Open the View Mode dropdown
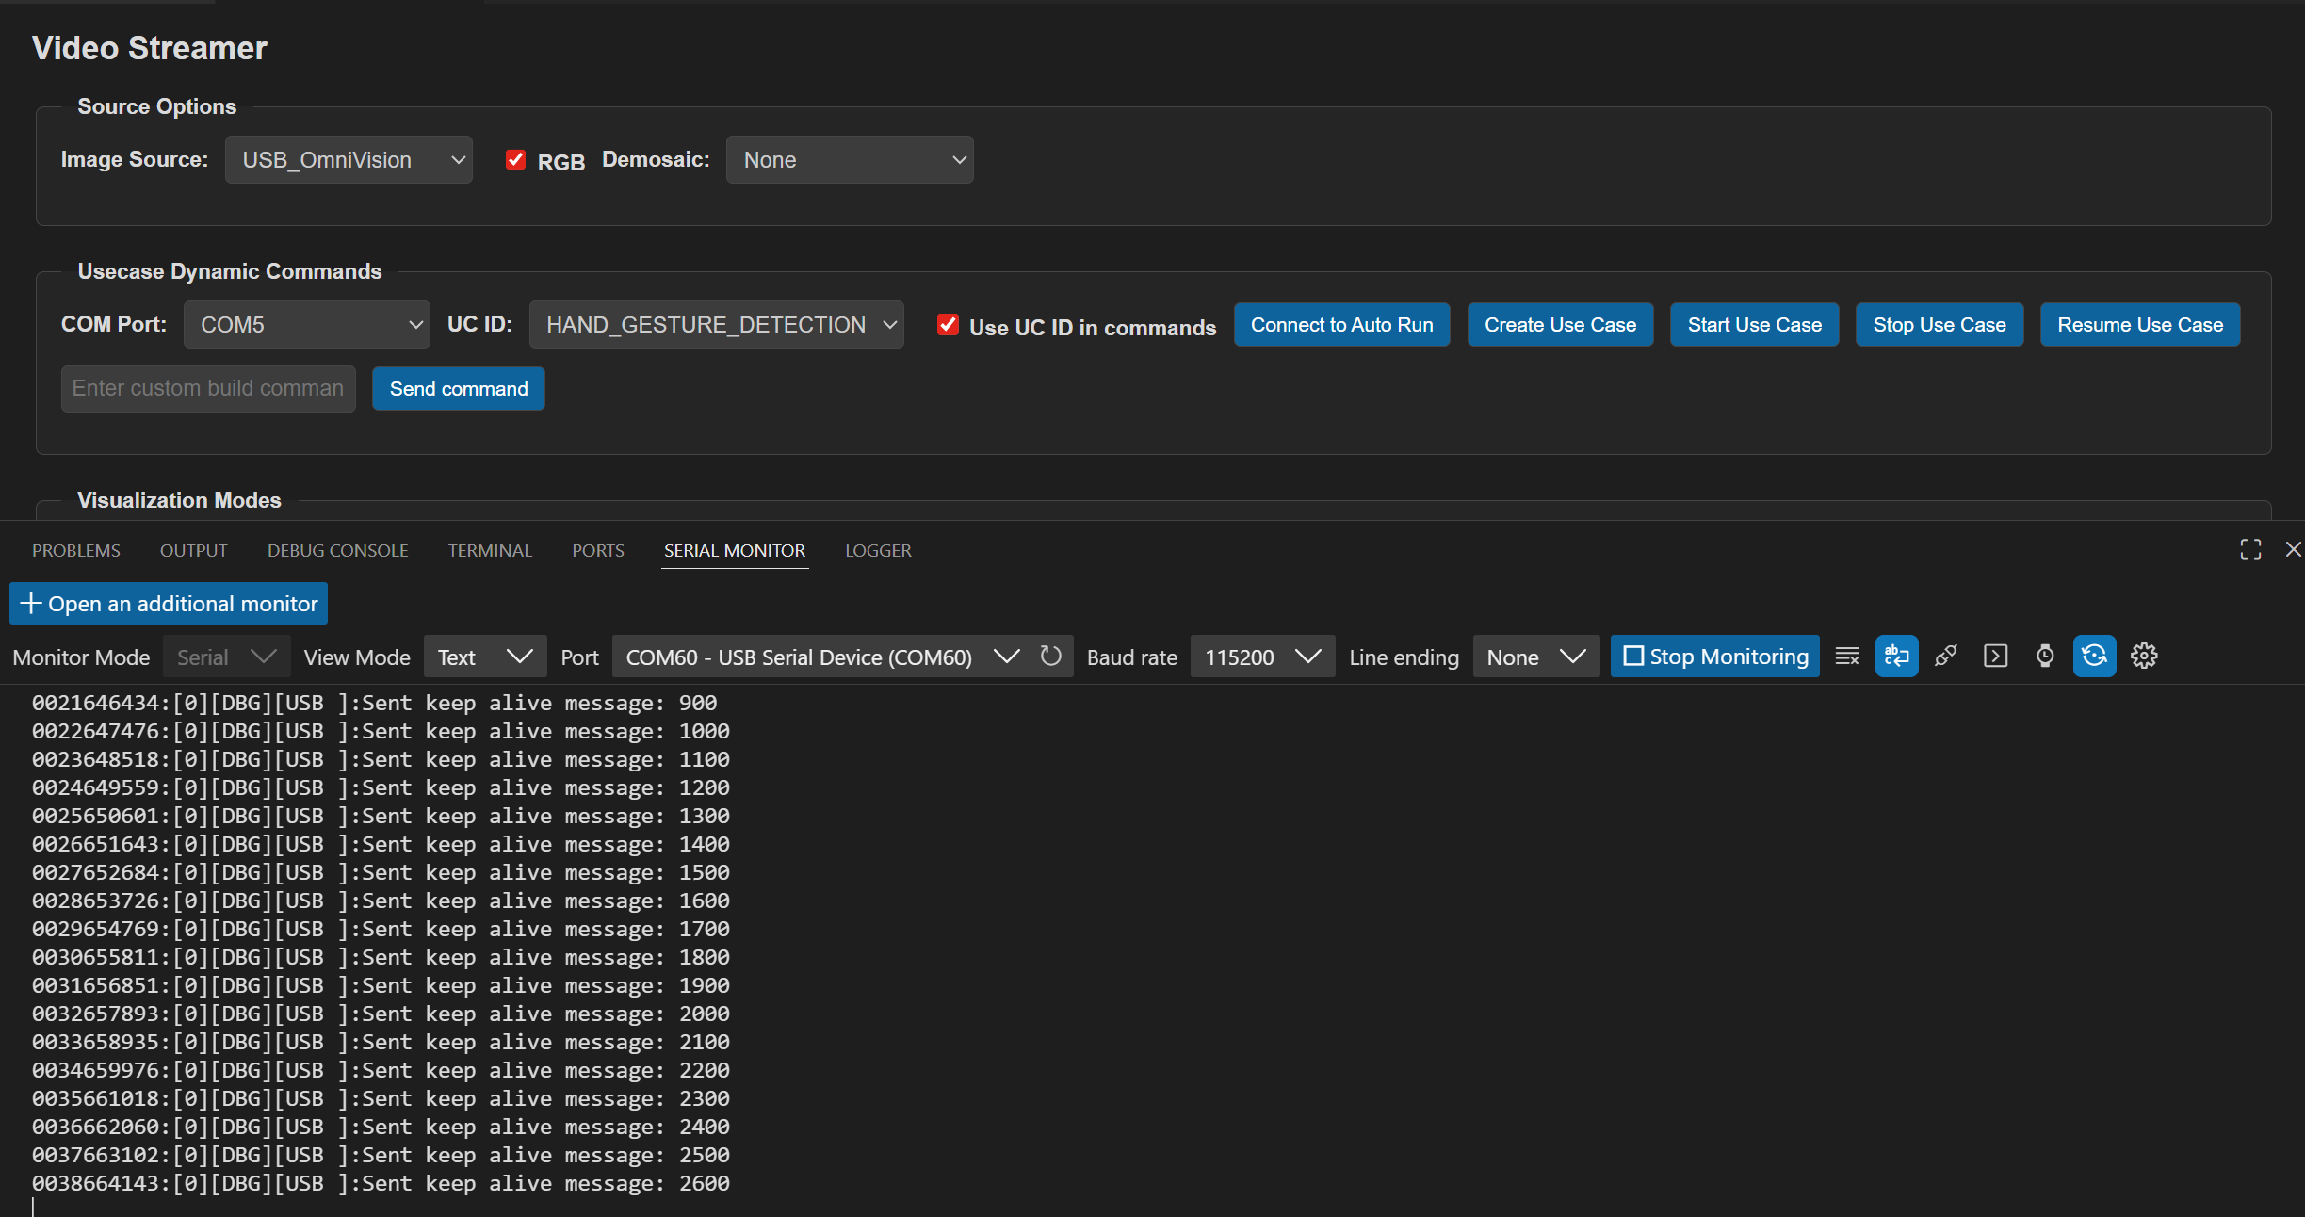 point(485,657)
